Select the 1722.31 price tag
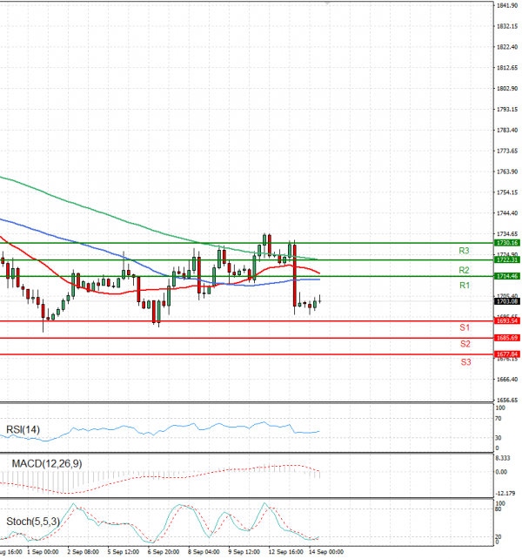The width and height of the screenshot is (522, 559). 507,259
